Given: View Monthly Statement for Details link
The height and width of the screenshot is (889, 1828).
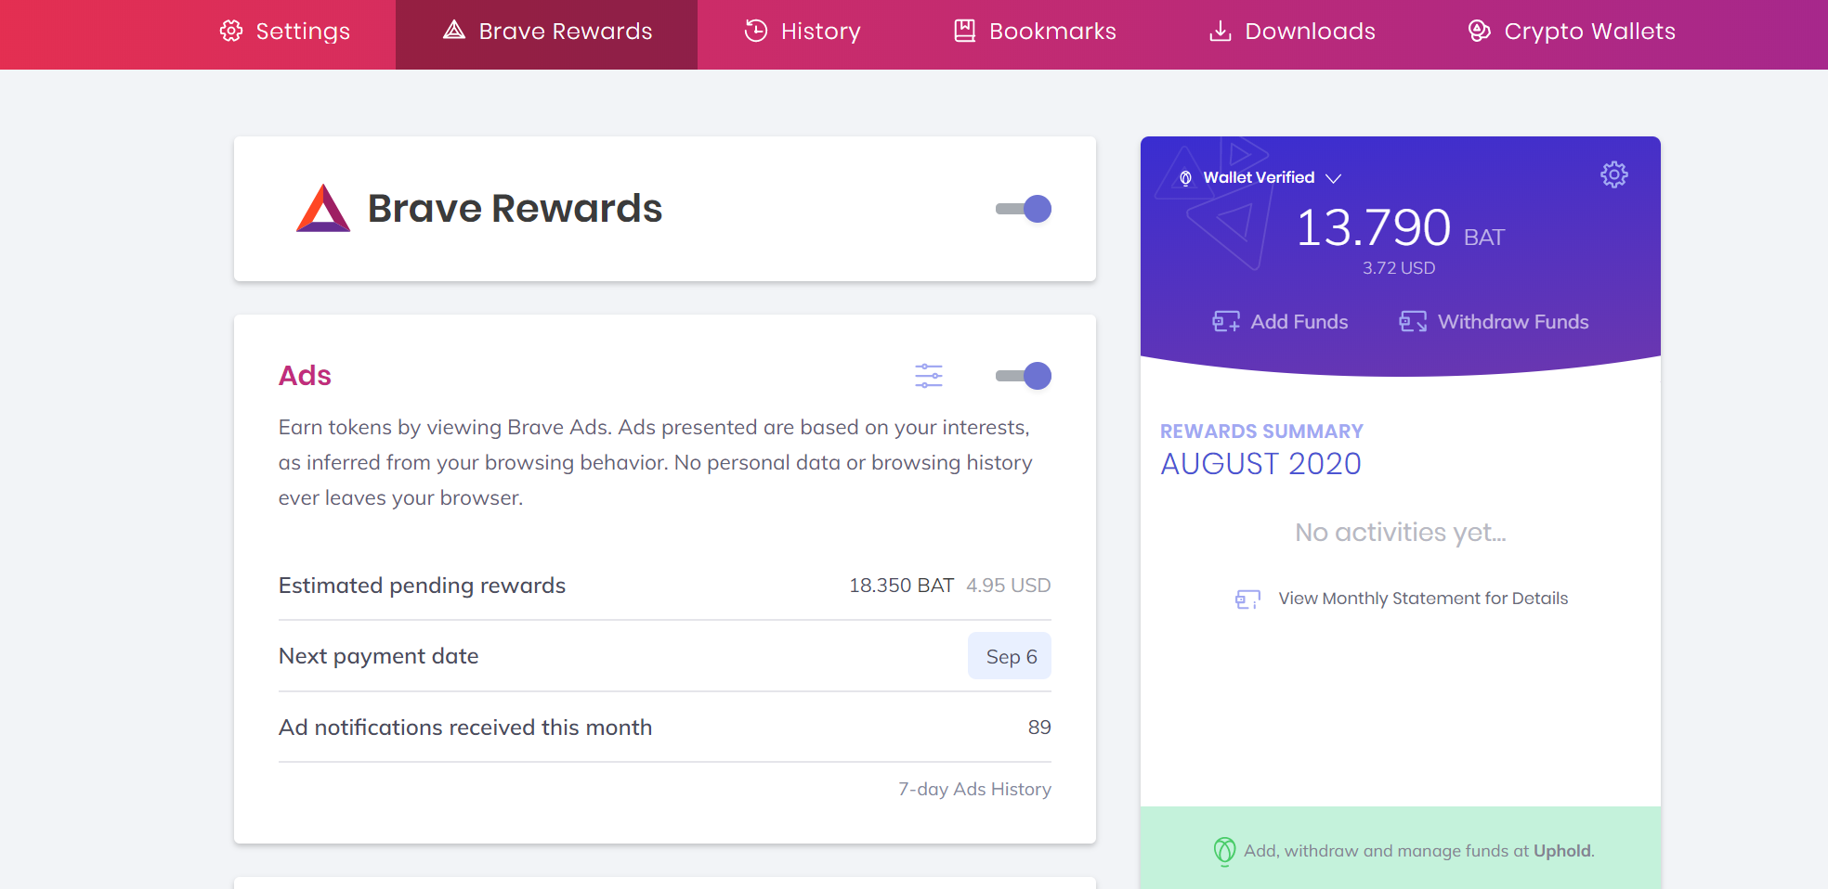Looking at the screenshot, I should (x=1423, y=599).
